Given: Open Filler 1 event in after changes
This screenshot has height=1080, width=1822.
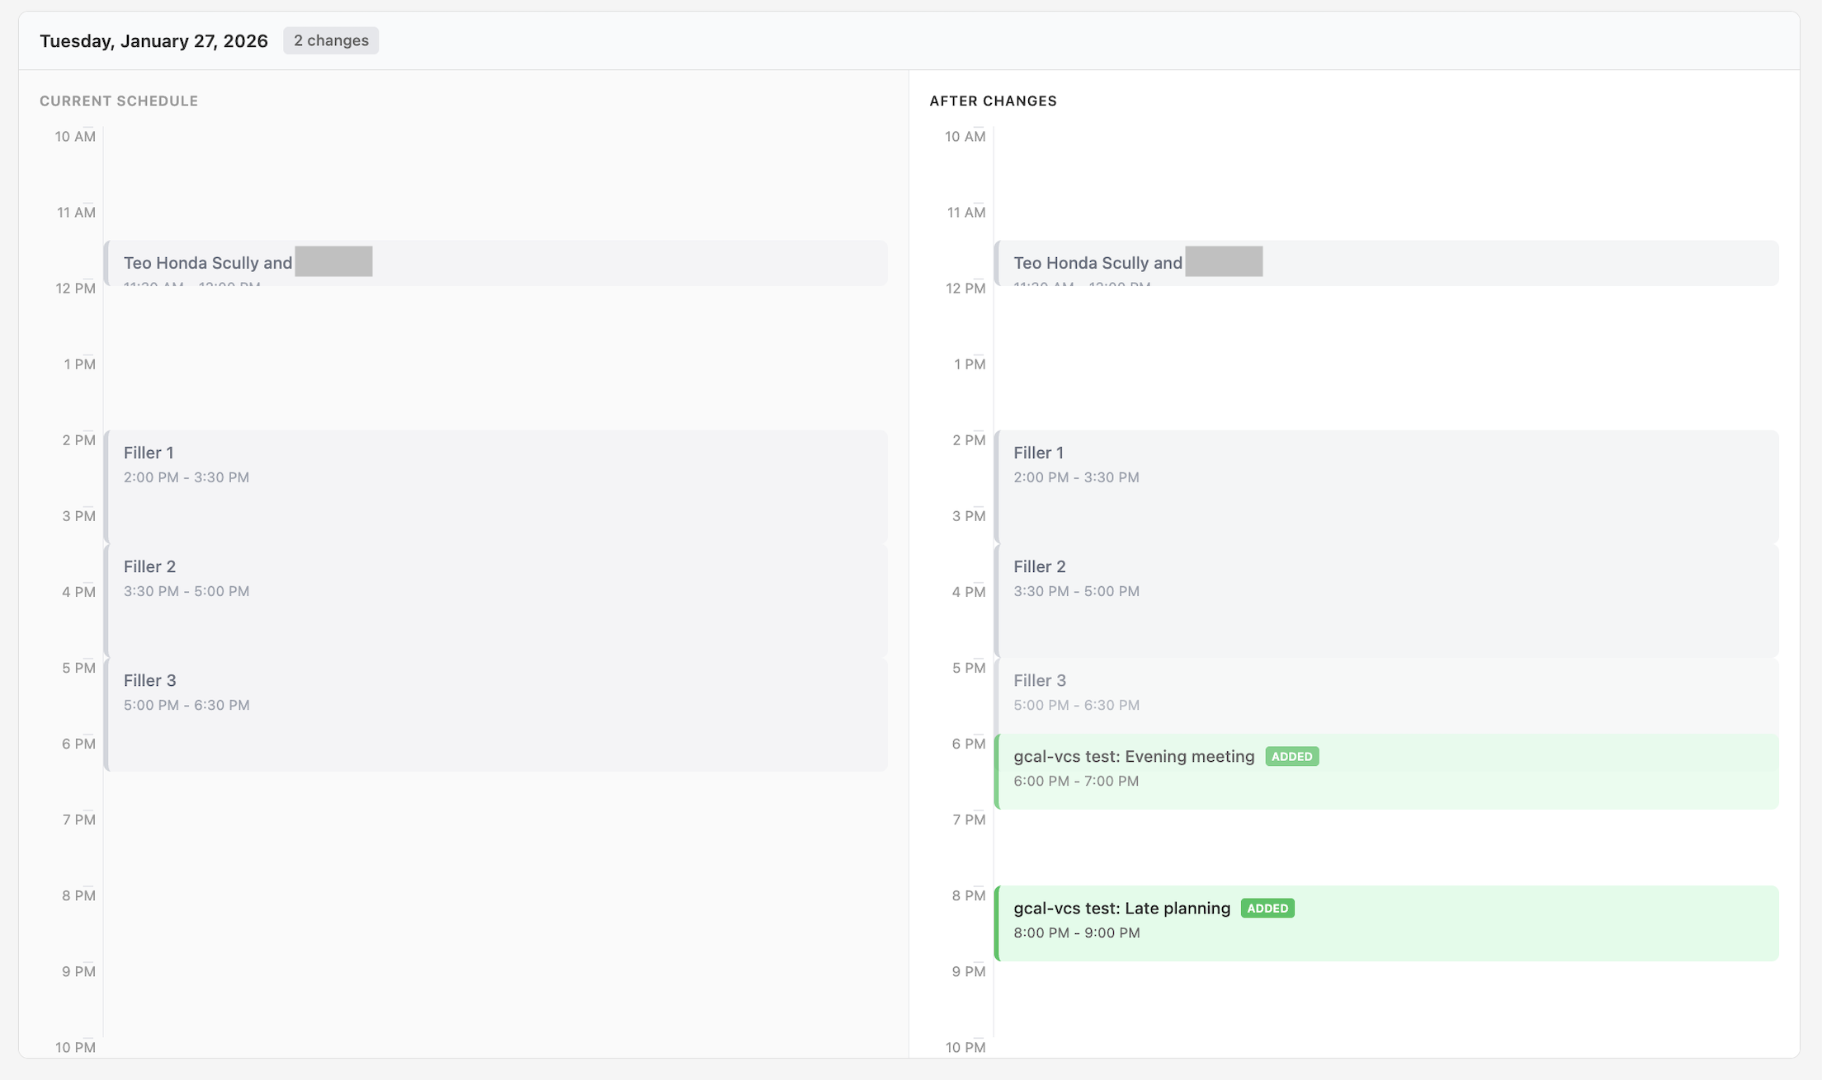Looking at the screenshot, I should (1386, 486).
